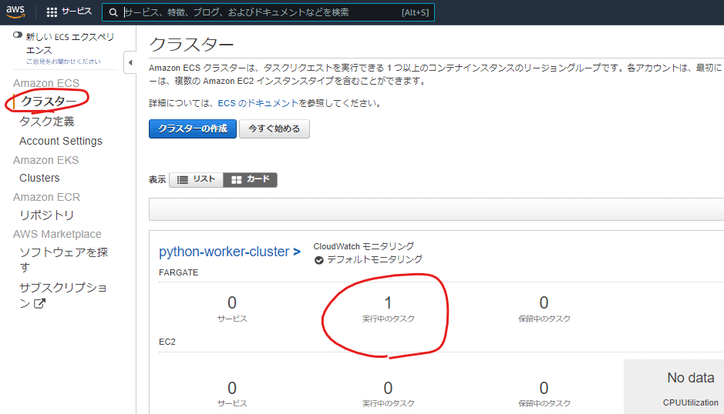Open タスク定義 in the sidebar

click(46, 122)
